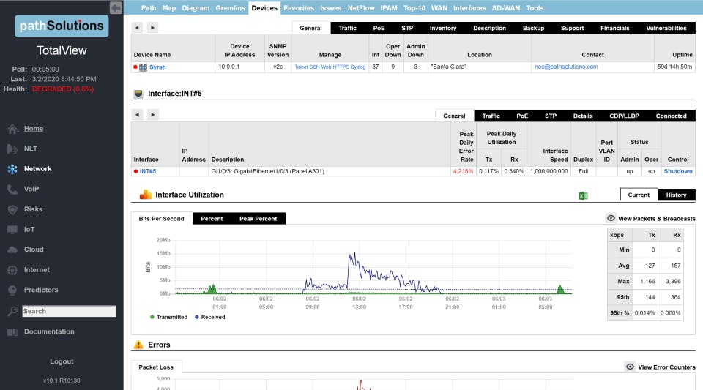Viewport: 703px width, 390px height.
Task: Click the Cloud icon in sidebar
Action: [x=12, y=250]
